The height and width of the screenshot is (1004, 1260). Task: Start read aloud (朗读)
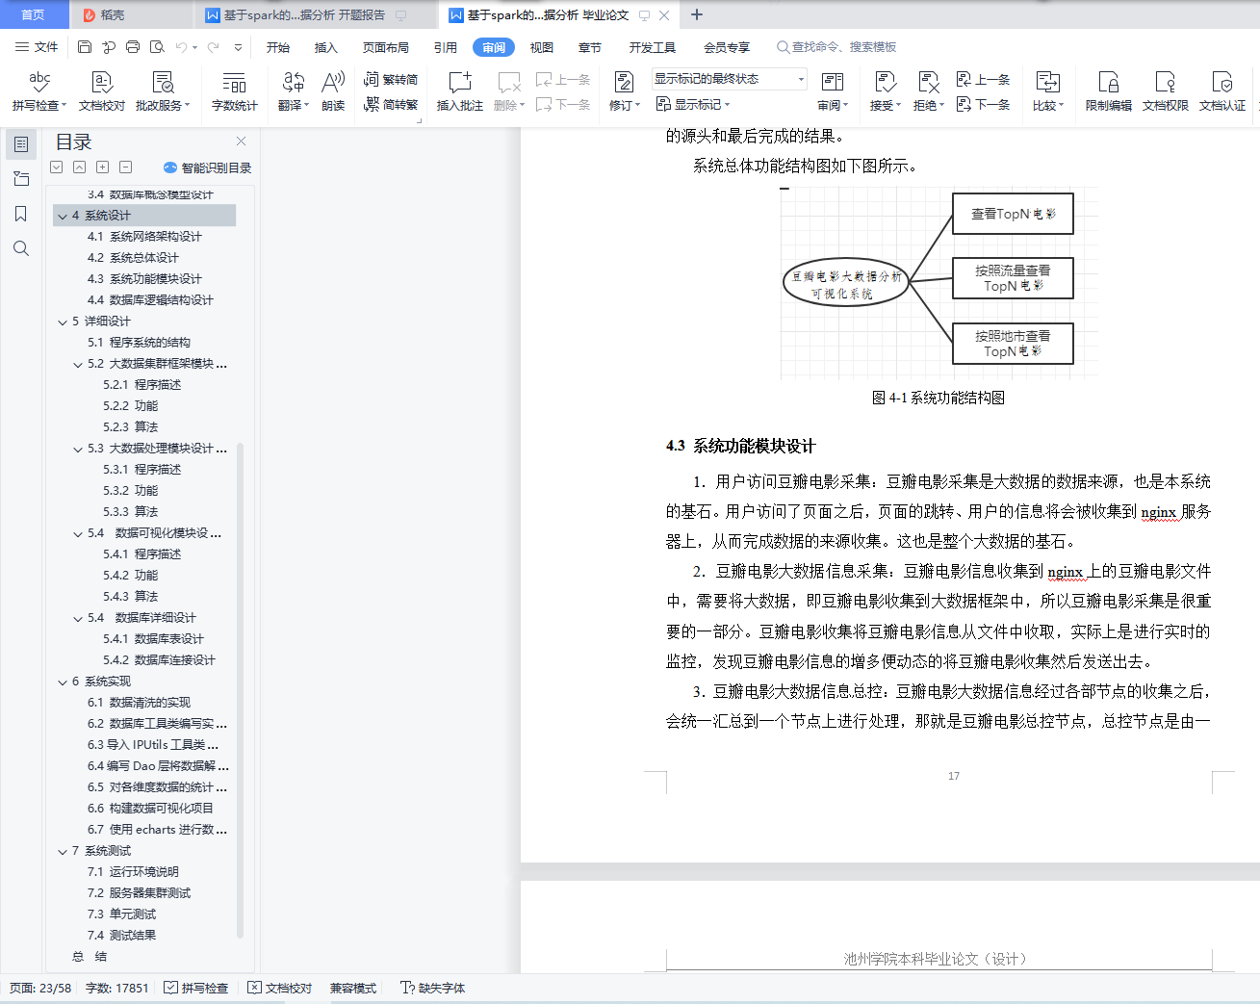pyautogui.click(x=333, y=91)
